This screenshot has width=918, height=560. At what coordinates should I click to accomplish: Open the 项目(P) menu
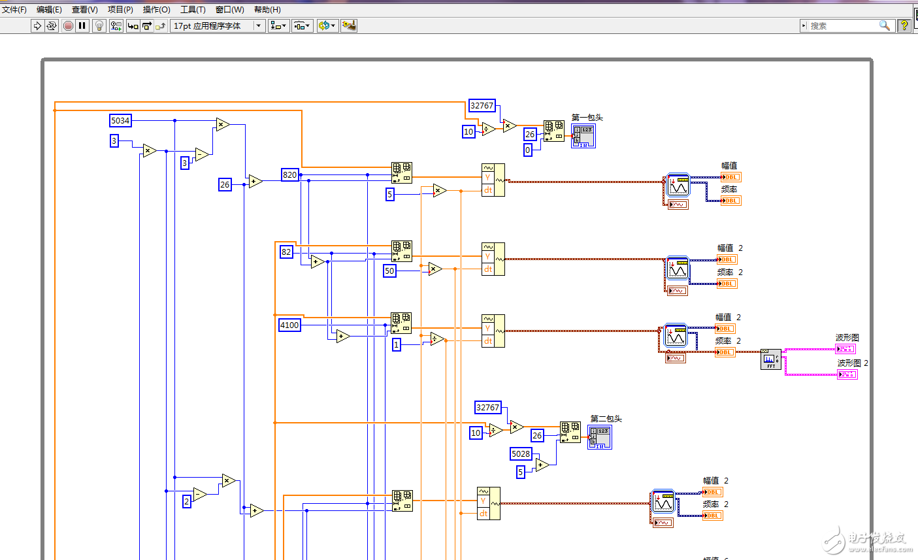120,9
